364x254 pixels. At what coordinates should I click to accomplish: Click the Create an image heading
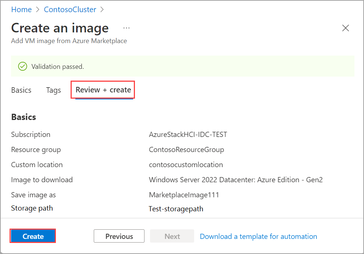60,28
